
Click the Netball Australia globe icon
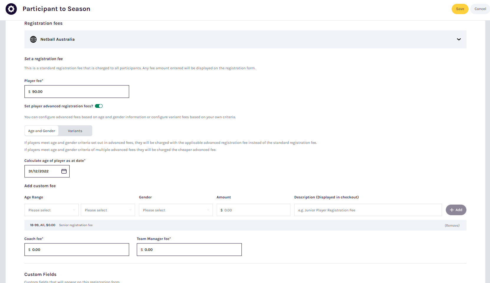(33, 39)
